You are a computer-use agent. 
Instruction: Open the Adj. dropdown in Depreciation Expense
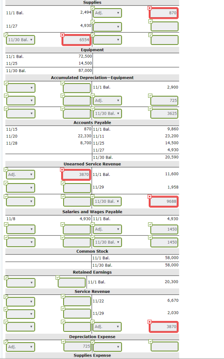click(20, 347)
